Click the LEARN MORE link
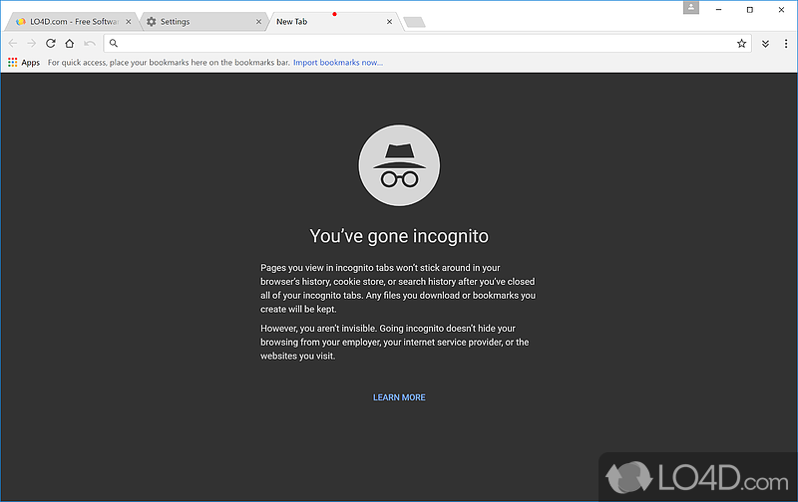Screen dimensions: 798x502 click(x=399, y=397)
